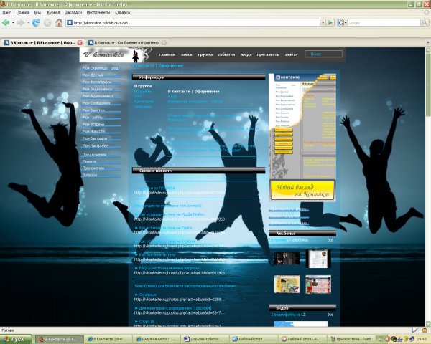Click the grey Forward arrow

[21, 23]
